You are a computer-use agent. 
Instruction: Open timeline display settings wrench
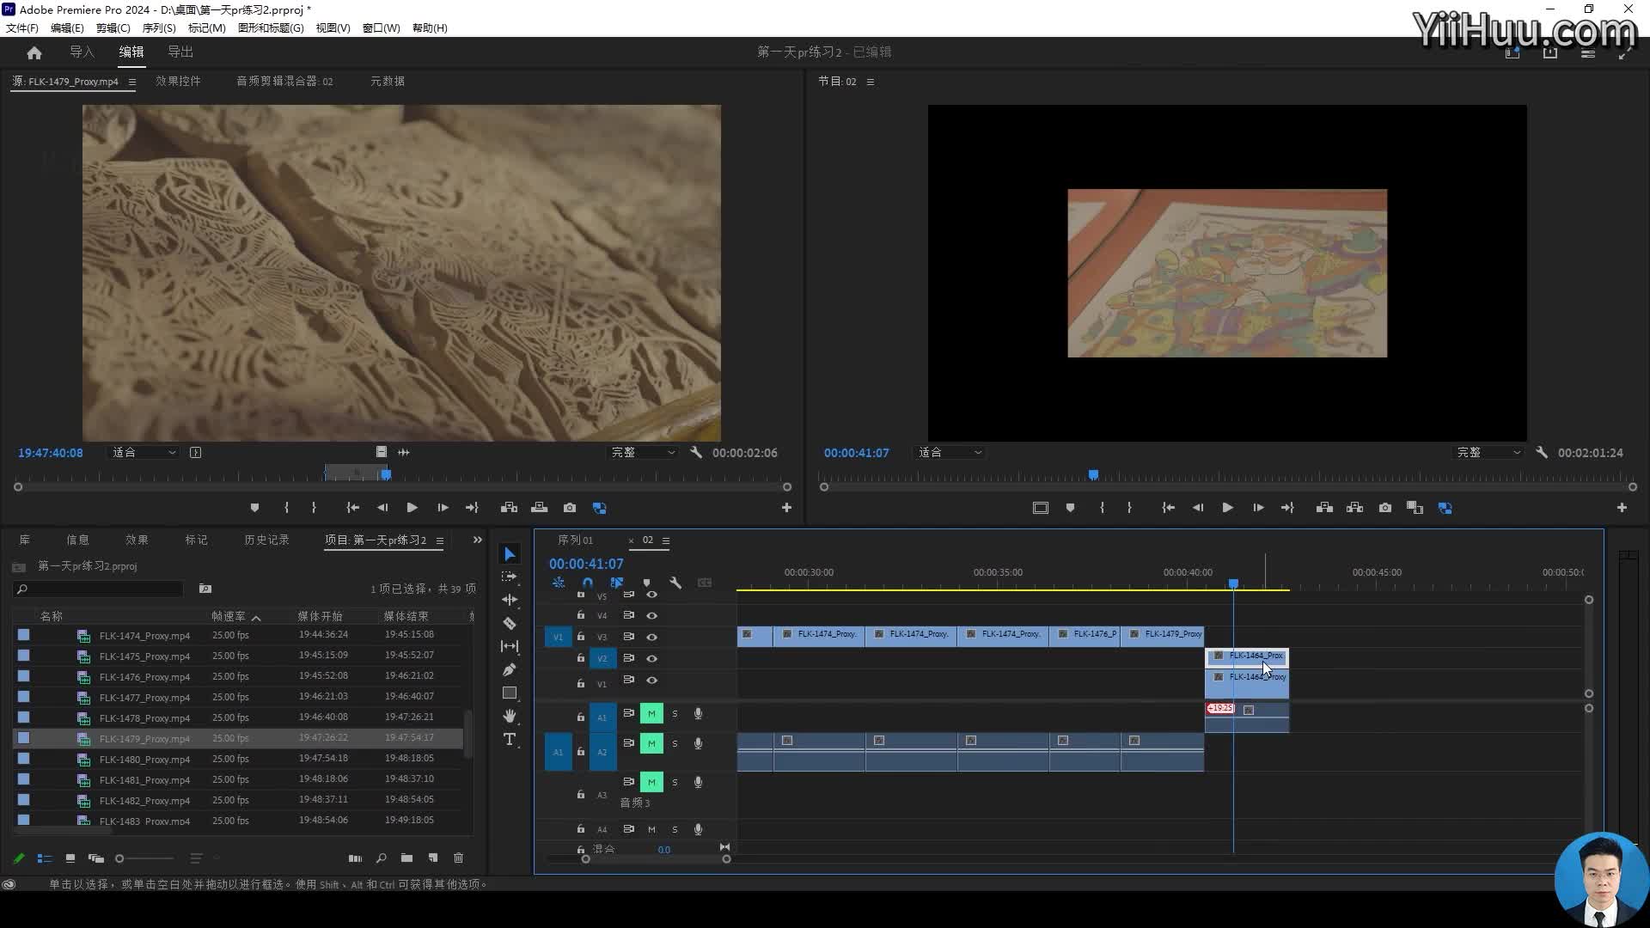point(675,583)
